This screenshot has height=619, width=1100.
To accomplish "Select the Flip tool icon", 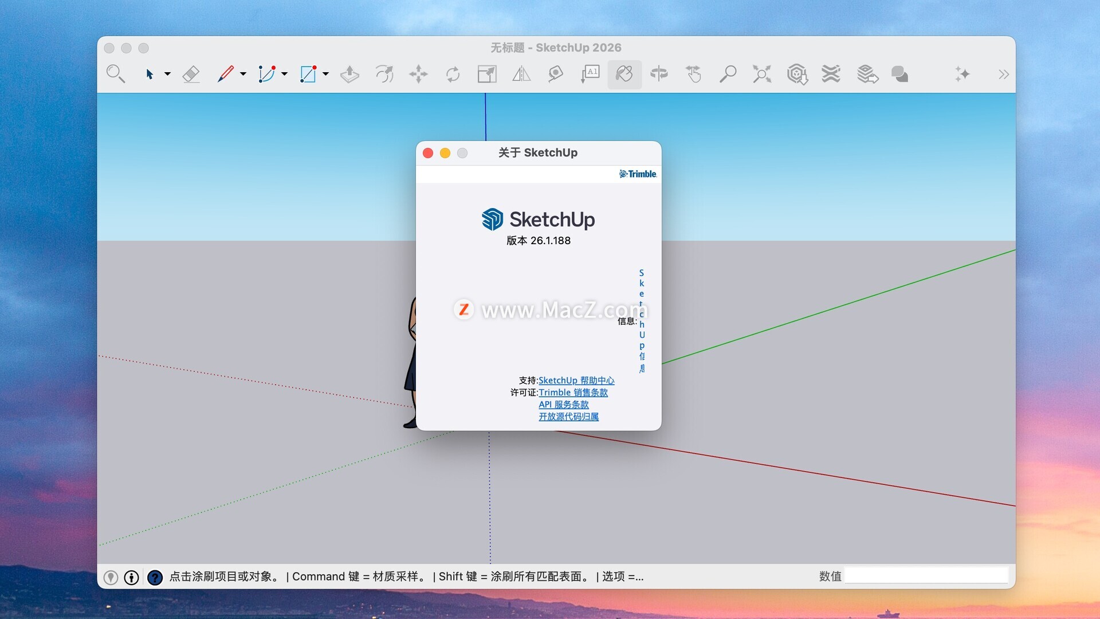I will (x=521, y=74).
